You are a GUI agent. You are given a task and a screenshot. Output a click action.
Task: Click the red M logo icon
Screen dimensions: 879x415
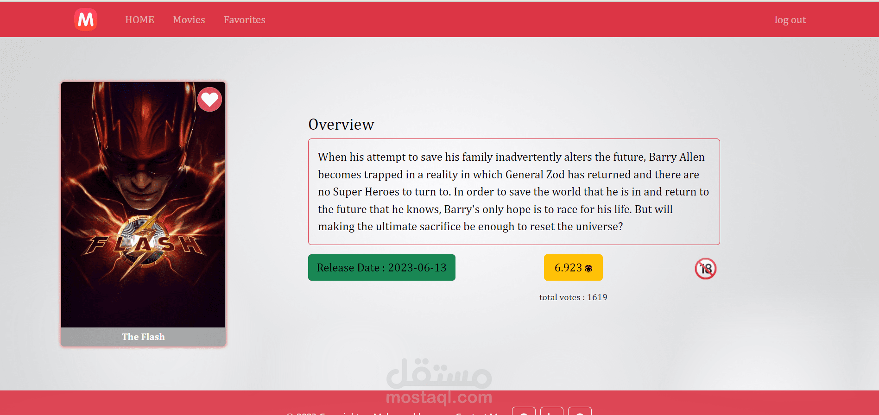point(86,19)
